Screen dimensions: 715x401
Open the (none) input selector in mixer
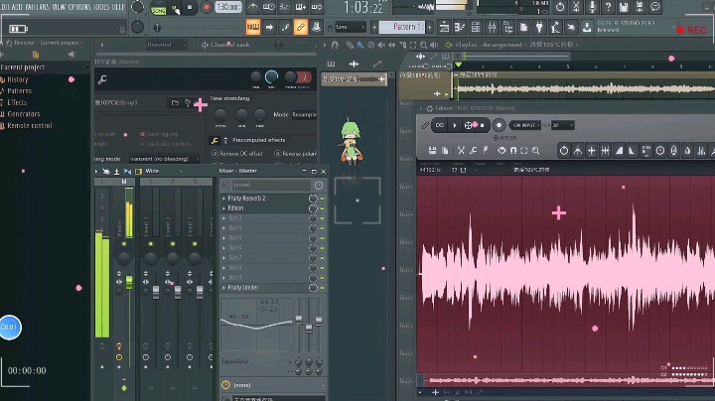tap(272, 185)
